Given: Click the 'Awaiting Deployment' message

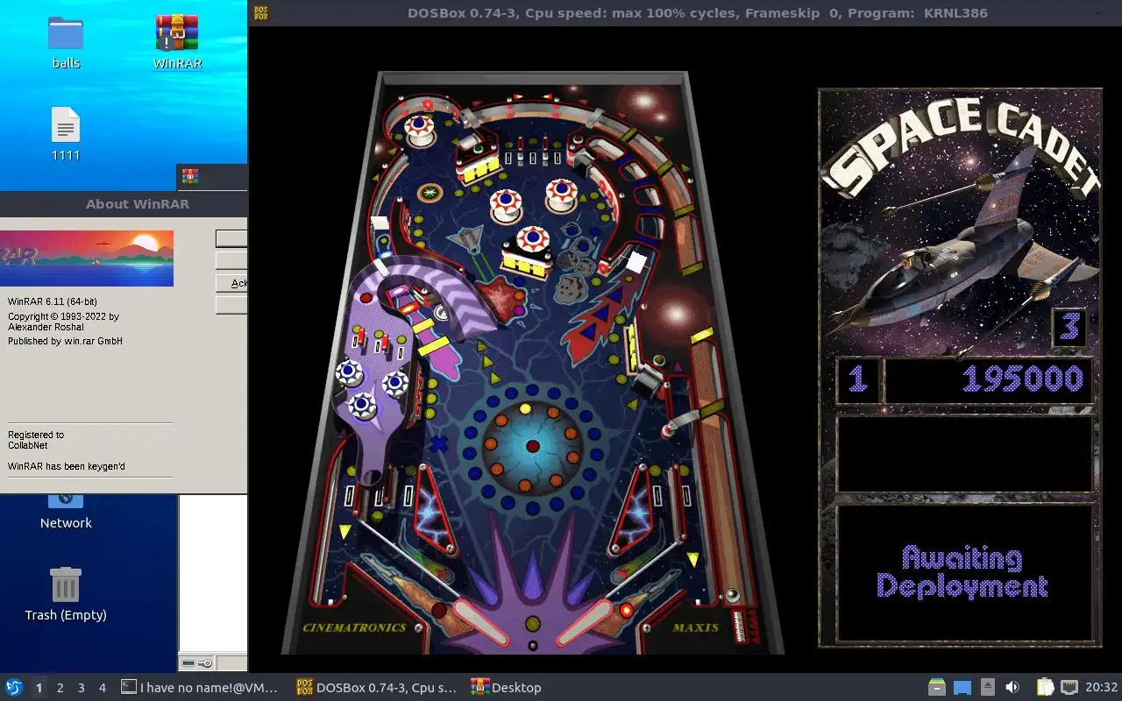Looking at the screenshot, I should (x=962, y=572).
